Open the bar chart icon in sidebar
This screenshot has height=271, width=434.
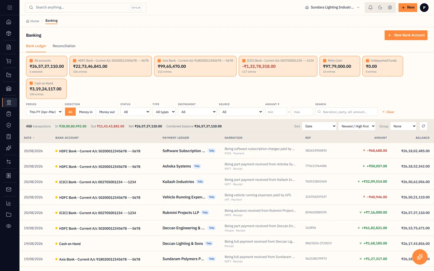pos(9,203)
